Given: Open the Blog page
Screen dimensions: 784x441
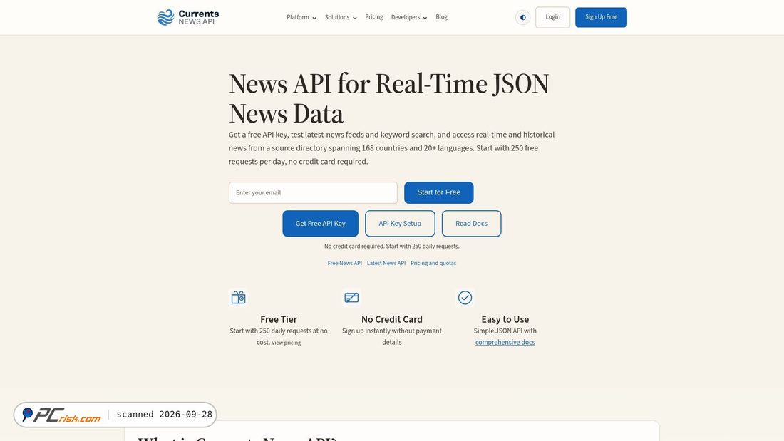Looking at the screenshot, I should pyautogui.click(x=441, y=17).
